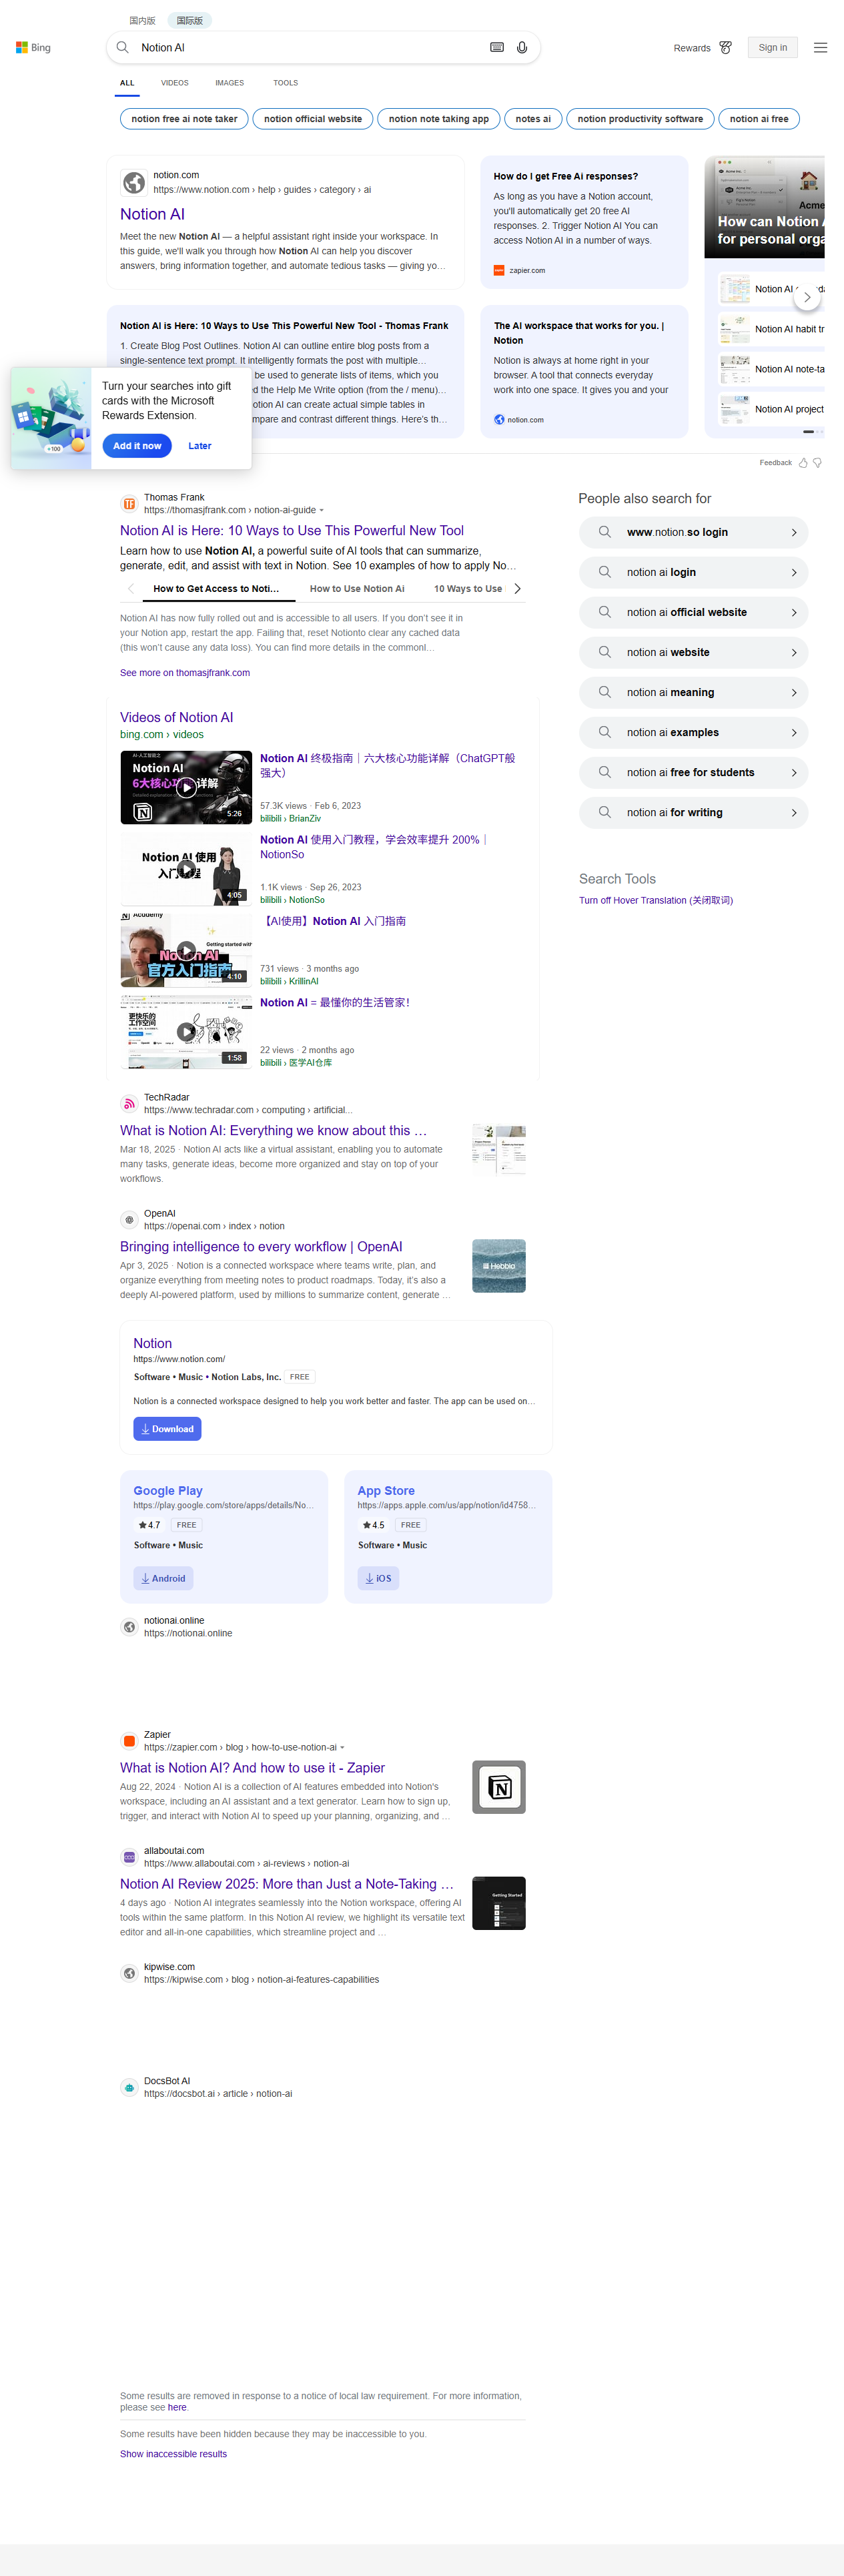Play the Notion AI 5:26 video thumbnail
This screenshot has width=844, height=2576.
[186, 787]
